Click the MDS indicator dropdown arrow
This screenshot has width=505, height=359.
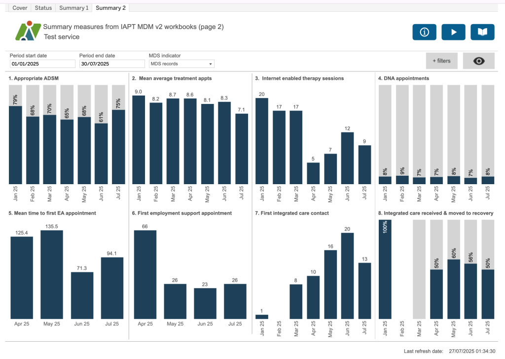pos(211,64)
